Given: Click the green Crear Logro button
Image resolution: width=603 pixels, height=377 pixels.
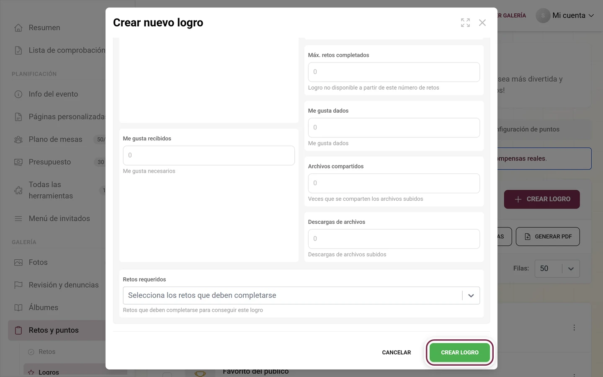Looking at the screenshot, I should point(460,353).
